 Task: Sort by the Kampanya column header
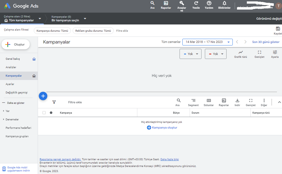coord(66,113)
